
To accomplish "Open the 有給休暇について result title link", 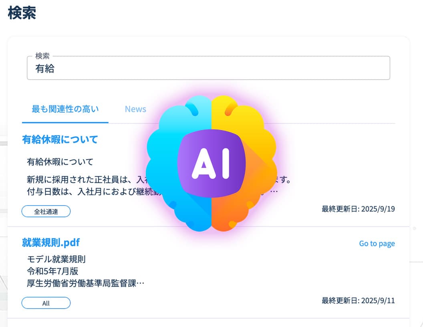I will point(60,139).
